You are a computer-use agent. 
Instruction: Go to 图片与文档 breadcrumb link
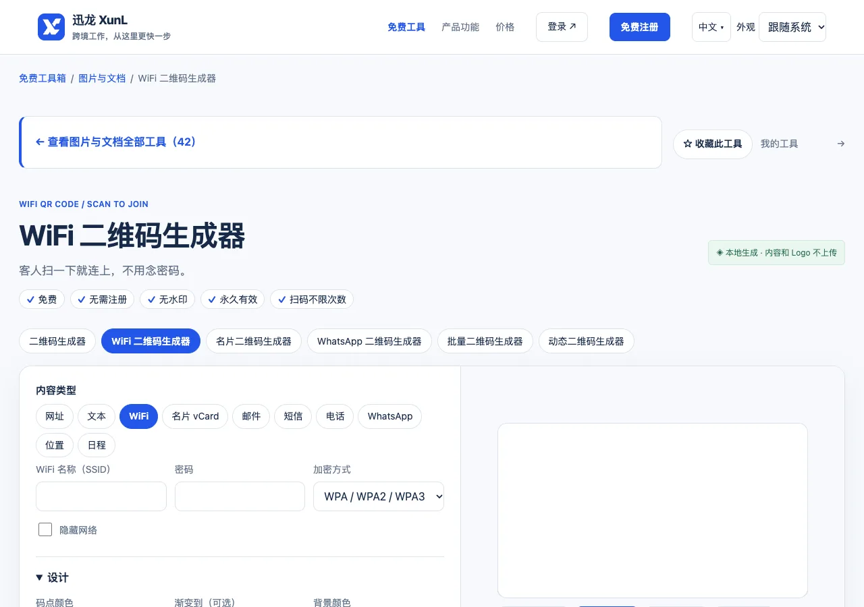[102, 78]
